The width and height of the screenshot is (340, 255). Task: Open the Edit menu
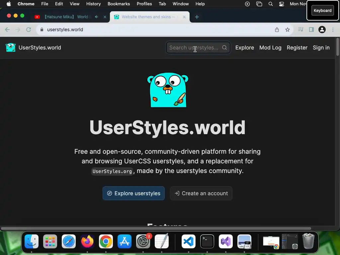59,4
